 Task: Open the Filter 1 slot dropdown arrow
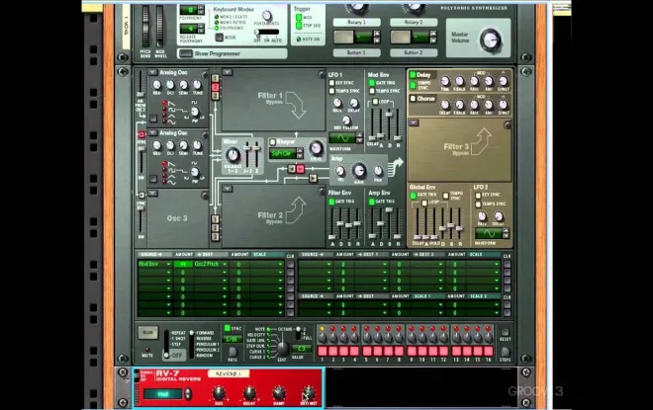[227, 72]
